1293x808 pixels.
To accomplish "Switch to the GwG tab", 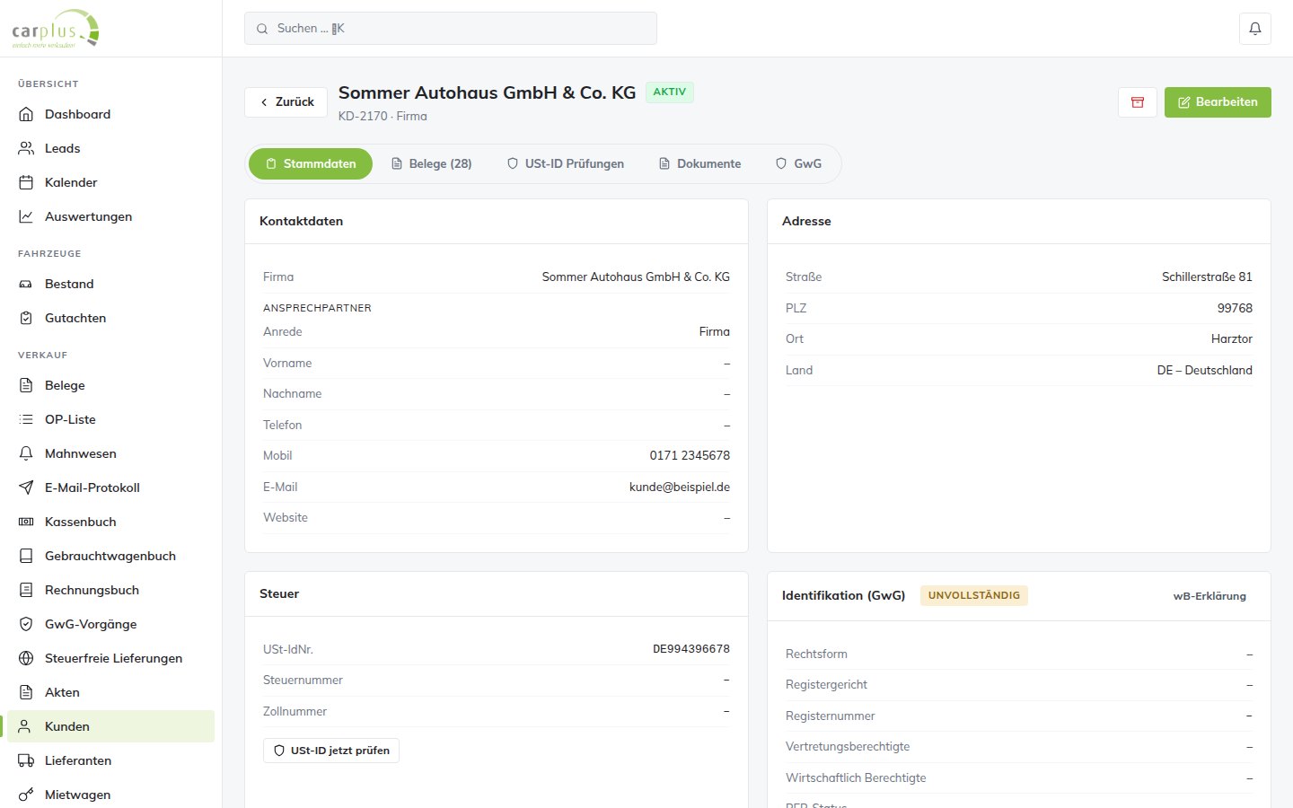I will 799,163.
